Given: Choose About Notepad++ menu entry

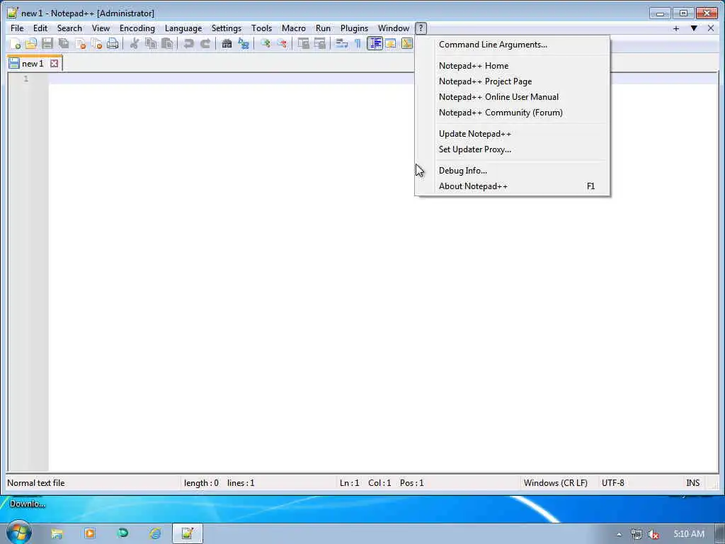Looking at the screenshot, I should click(x=513, y=186).
